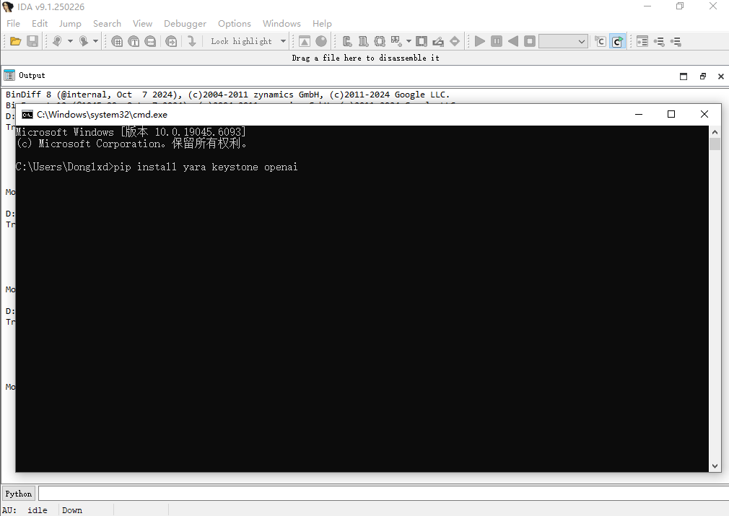Click the Python command input field
Screen dimensions: 729x516
point(381,494)
